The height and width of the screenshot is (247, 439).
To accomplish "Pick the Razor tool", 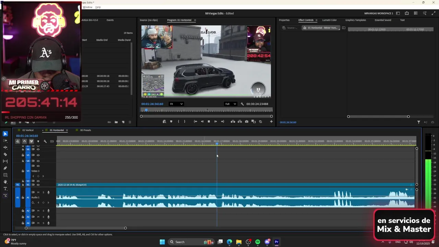I will (x=5, y=154).
